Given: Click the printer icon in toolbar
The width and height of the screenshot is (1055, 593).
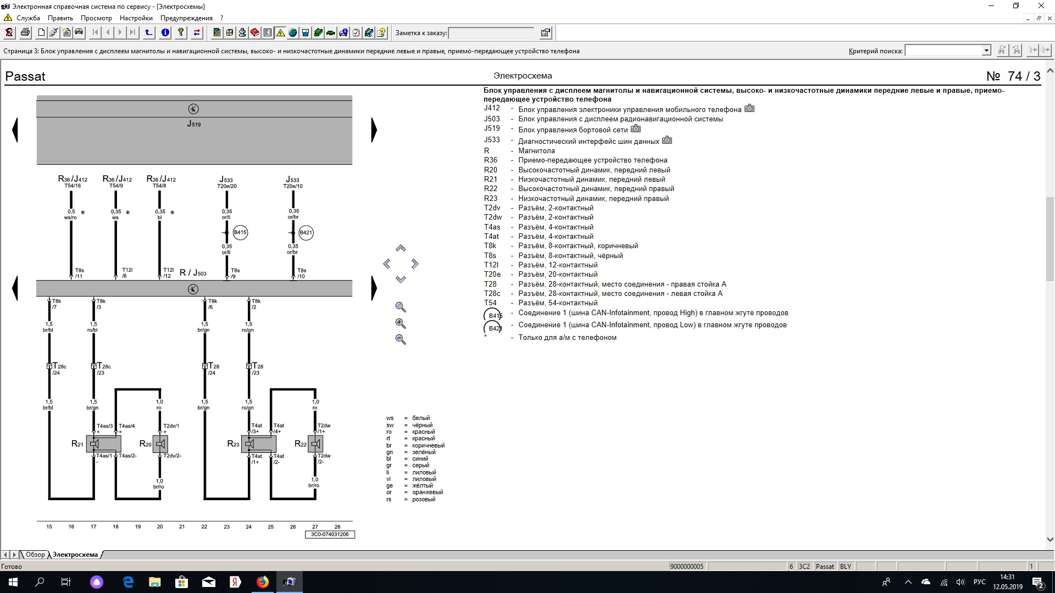Looking at the screenshot, I should pyautogui.click(x=25, y=33).
